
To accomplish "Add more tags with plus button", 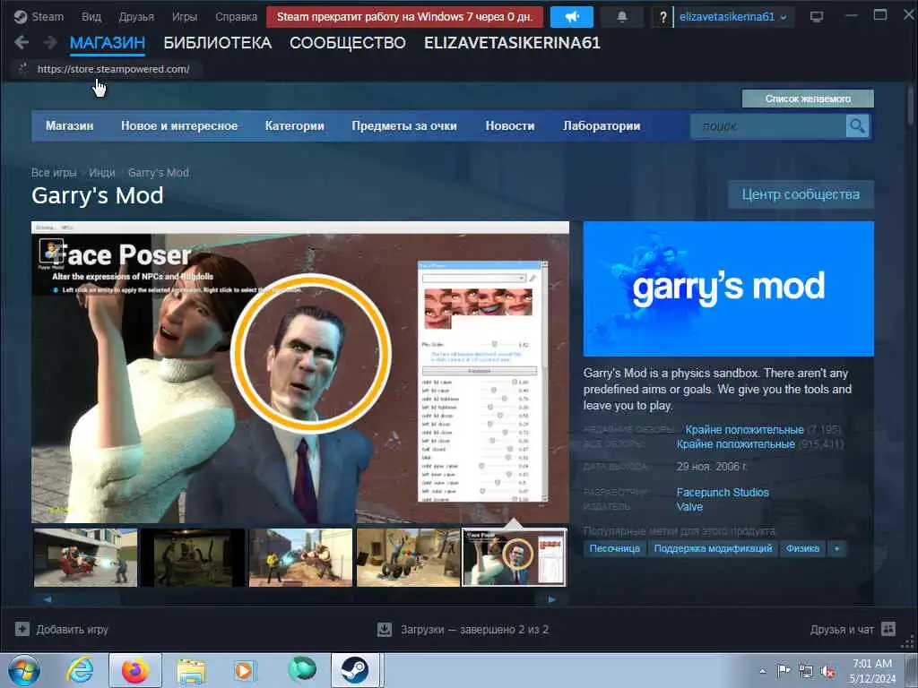I will click(836, 549).
